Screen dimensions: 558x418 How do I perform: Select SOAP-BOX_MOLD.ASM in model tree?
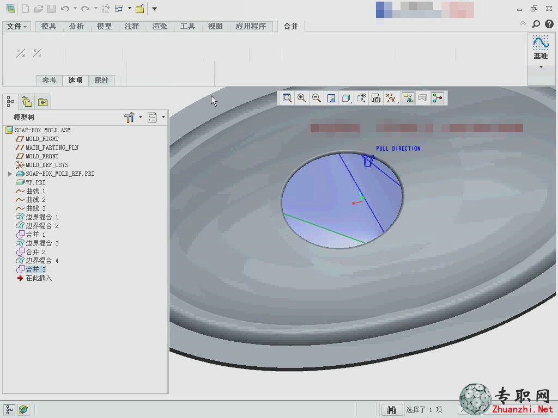coord(43,130)
